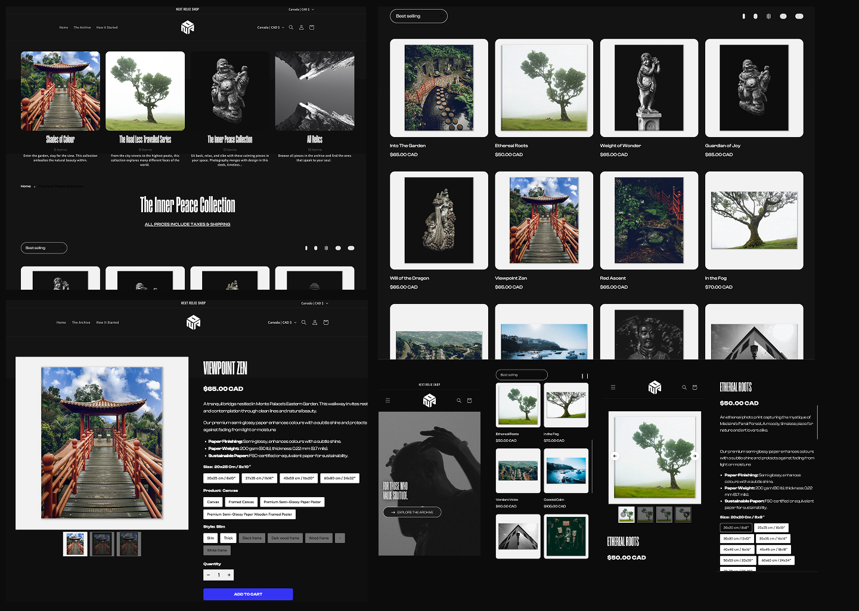Choose the White frame style option

pyautogui.click(x=216, y=550)
